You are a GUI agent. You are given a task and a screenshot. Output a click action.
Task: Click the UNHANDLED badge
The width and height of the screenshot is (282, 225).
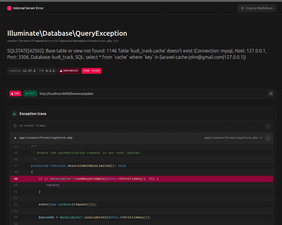pos(69,71)
